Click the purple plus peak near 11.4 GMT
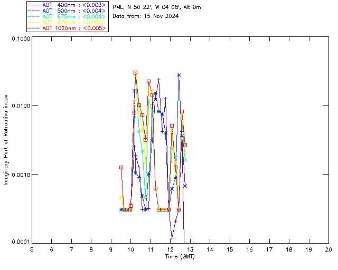 tap(158, 80)
